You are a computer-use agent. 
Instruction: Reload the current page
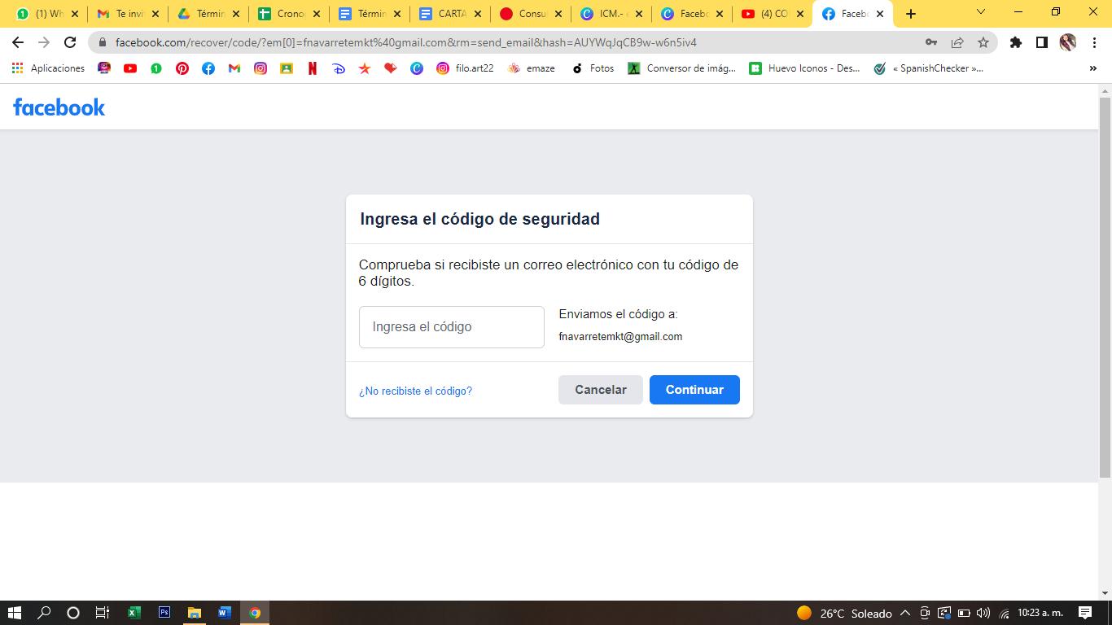pyautogui.click(x=70, y=42)
